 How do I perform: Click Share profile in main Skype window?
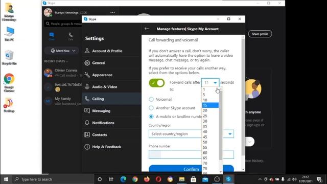260,34
